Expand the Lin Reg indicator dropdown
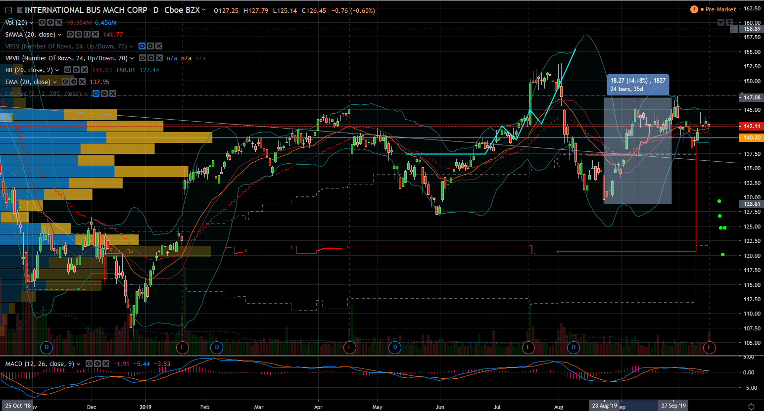Image resolution: width=764 pixels, height=411 pixels. (x=86, y=94)
